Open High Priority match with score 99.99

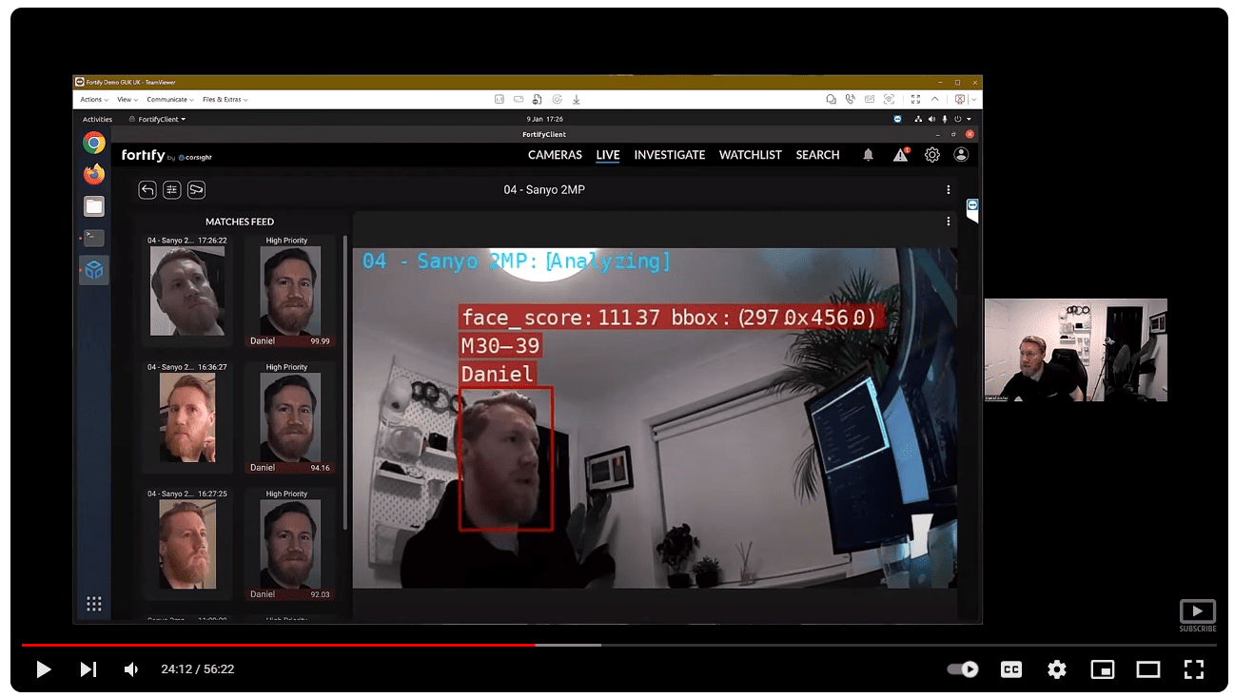point(289,290)
